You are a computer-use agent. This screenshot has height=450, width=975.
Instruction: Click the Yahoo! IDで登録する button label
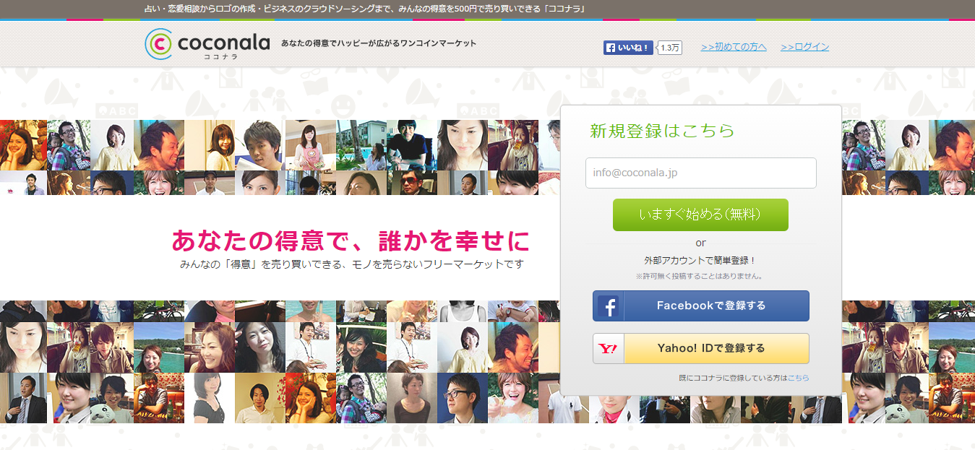coord(710,348)
